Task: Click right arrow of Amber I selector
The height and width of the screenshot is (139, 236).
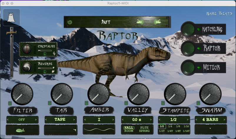Action: [x=113, y=120]
